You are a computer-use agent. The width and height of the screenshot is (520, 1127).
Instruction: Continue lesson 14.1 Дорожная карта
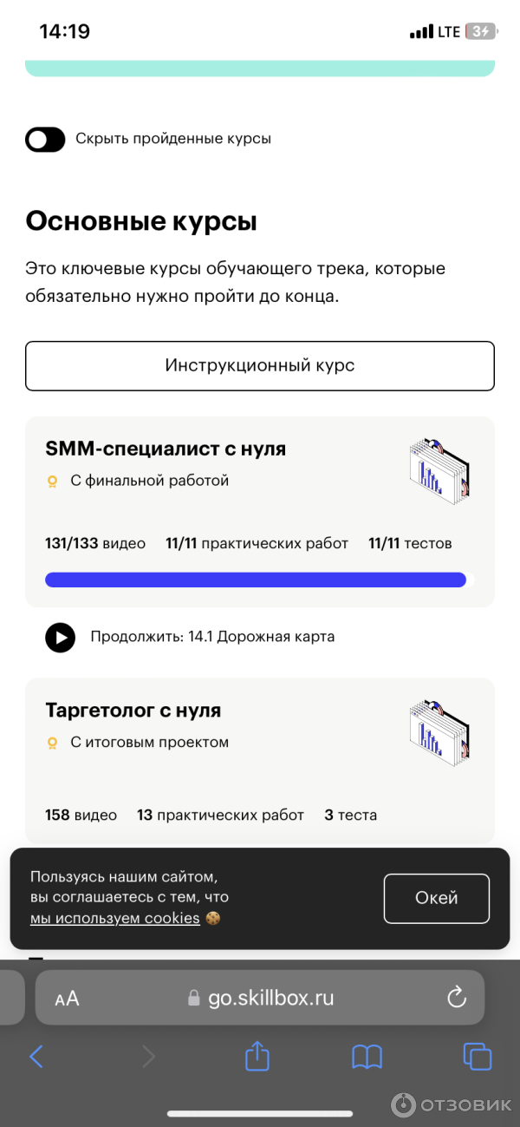(212, 637)
